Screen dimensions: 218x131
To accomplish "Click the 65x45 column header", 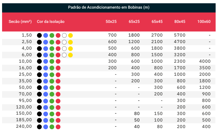I will coord(157,22).
